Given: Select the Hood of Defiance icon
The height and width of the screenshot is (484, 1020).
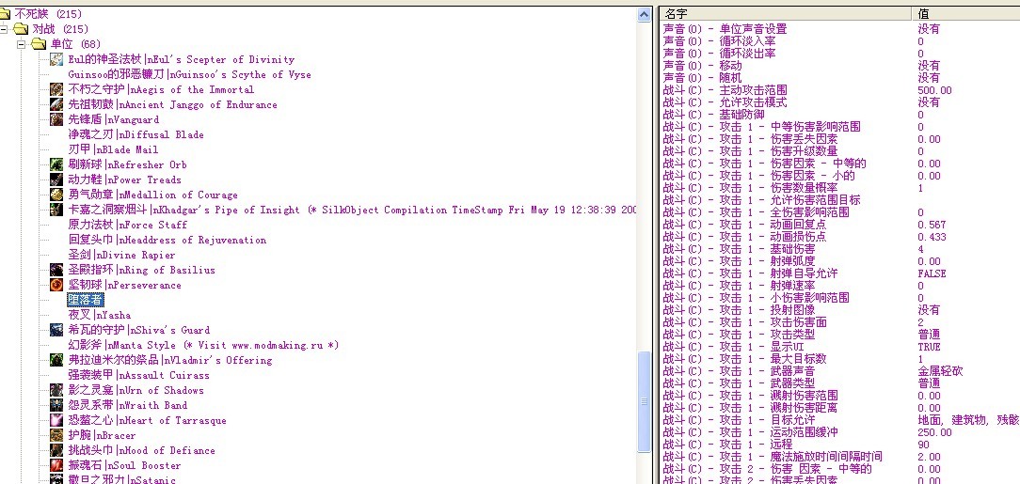Looking at the screenshot, I should [56, 450].
